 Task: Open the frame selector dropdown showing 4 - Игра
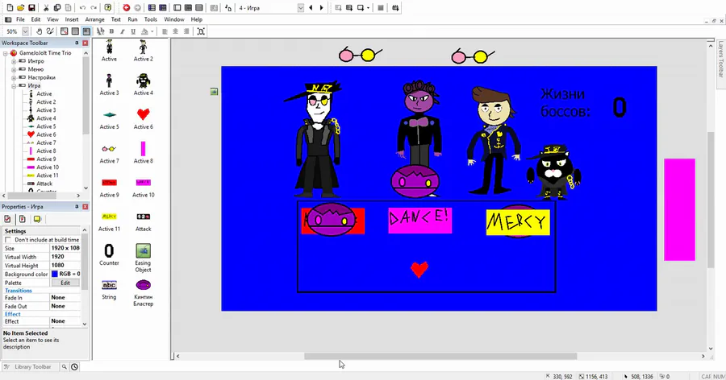coord(301,8)
